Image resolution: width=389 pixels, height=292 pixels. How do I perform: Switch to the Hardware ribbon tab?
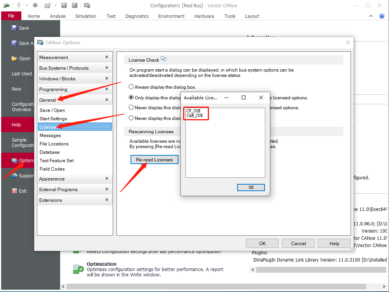click(204, 16)
